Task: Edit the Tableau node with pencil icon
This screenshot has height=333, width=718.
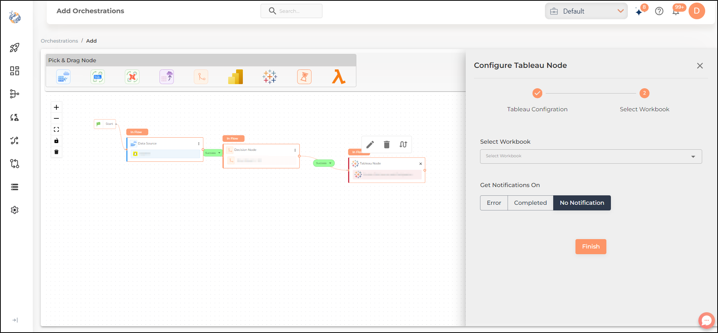Action: coord(370,144)
